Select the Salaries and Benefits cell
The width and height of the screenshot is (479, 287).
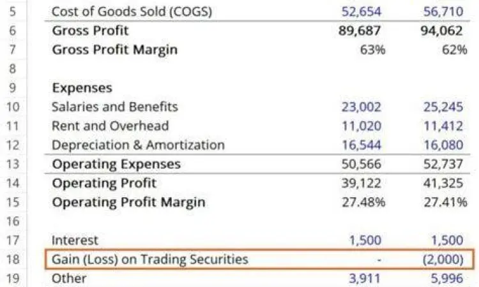pyautogui.click(x=115, y=107)
